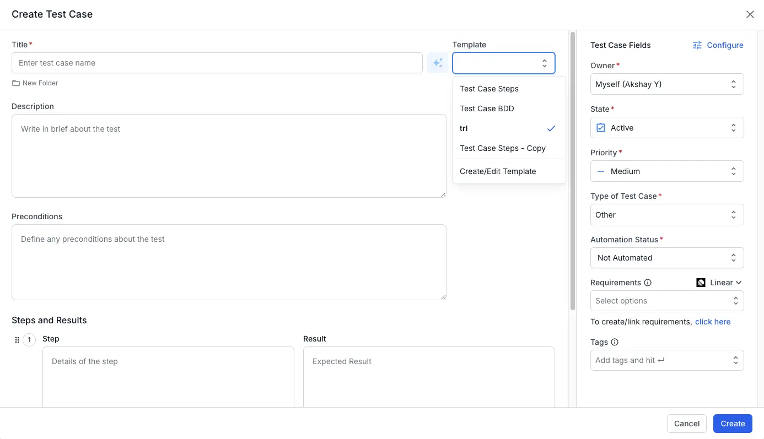
Task: Open Create/Edit Template option
Action: pyautogui.click(x=498, y=171)
